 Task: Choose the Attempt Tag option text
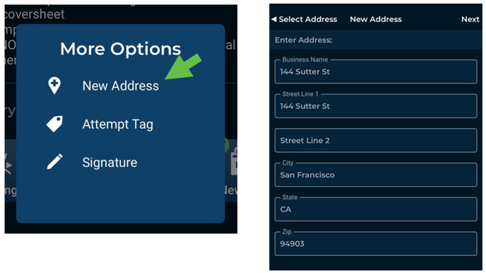pos(118,124)
